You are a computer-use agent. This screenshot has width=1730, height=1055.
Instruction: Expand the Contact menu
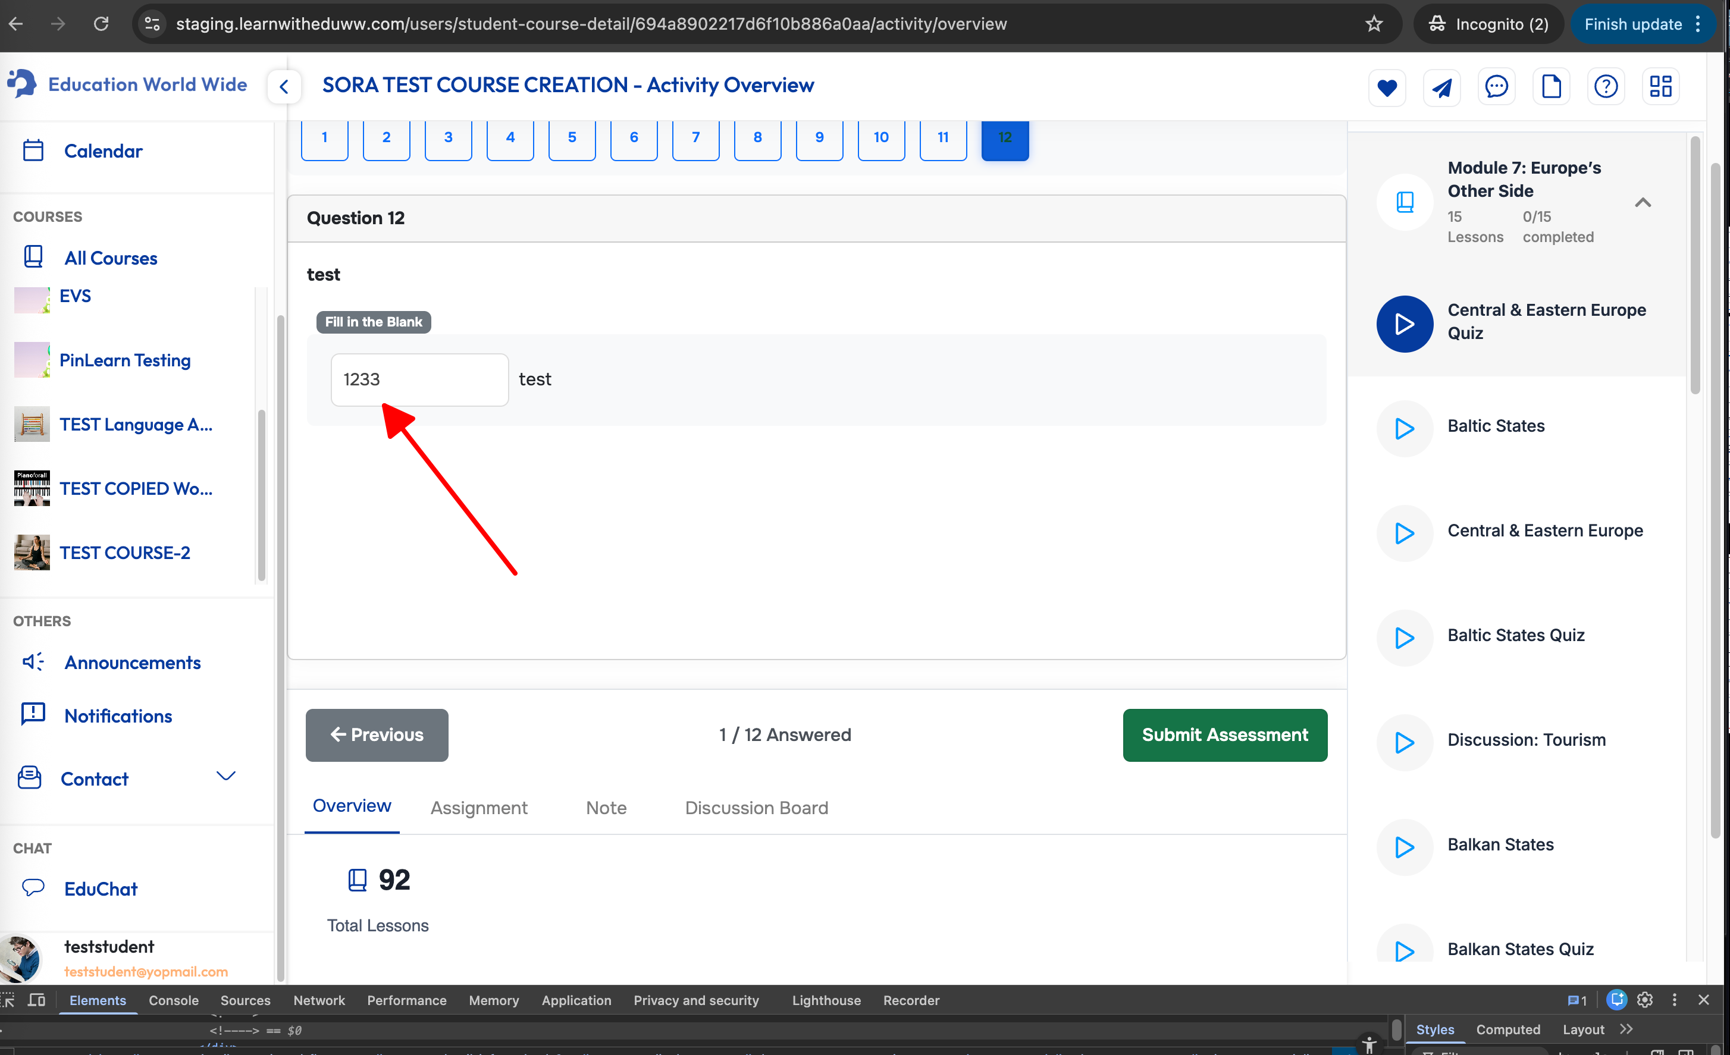[x=225, y=776]
